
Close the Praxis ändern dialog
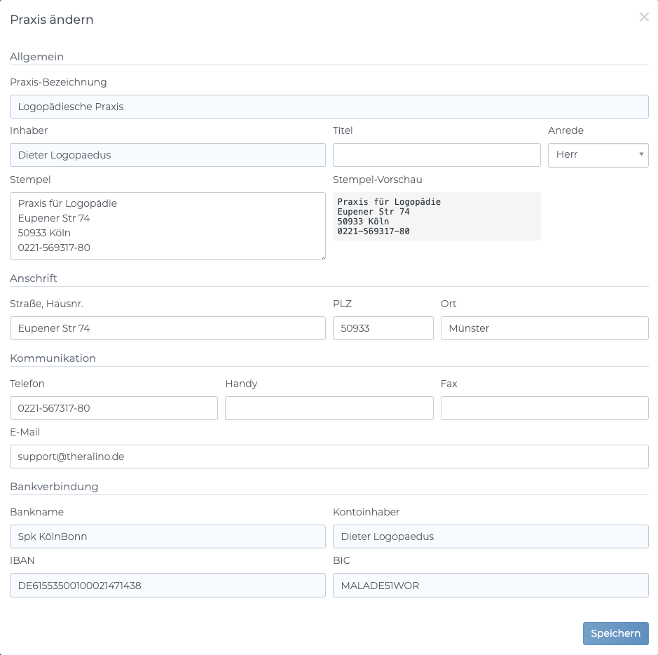tap(644, 18)
